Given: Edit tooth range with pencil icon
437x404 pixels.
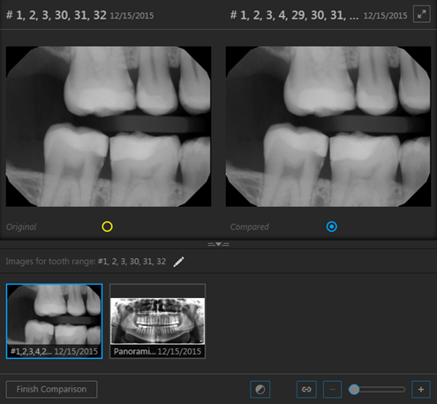Looking at the screenshot, I should [178, 262].
